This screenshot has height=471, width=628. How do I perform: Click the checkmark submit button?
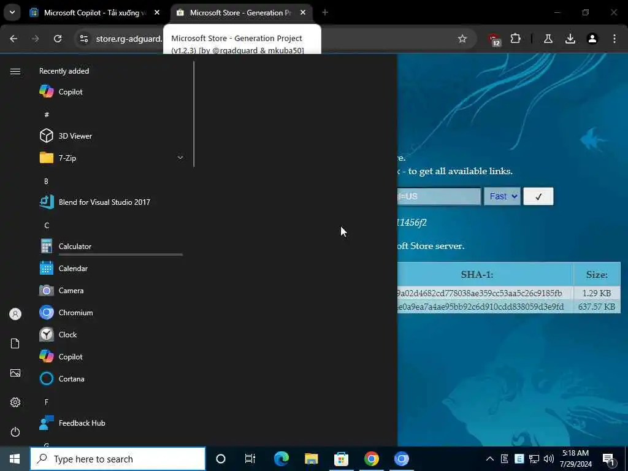click(x=538, y=196)
